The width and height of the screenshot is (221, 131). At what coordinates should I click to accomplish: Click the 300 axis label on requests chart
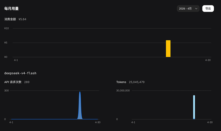point(6,91)
